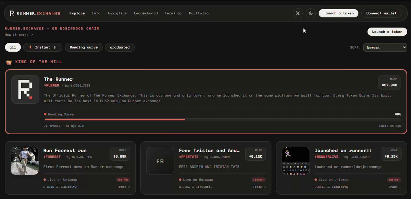Click Launch a token in the header
Viewport: 411px width, 199px height.
[339, 13]
